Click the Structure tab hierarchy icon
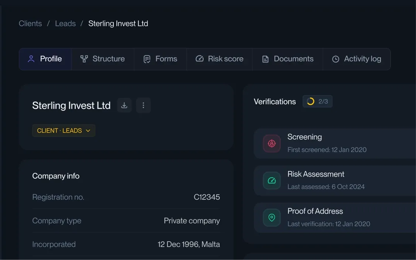 click(x=84, y=58)
